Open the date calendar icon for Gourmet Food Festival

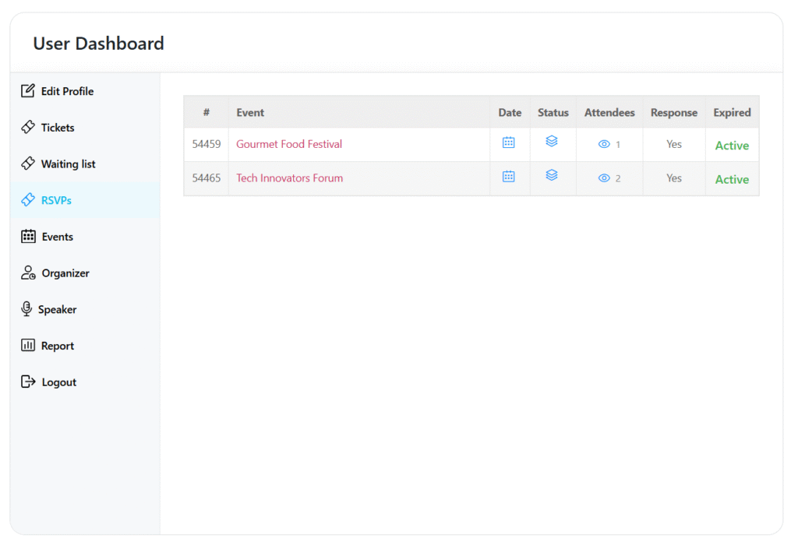(509, 142)
